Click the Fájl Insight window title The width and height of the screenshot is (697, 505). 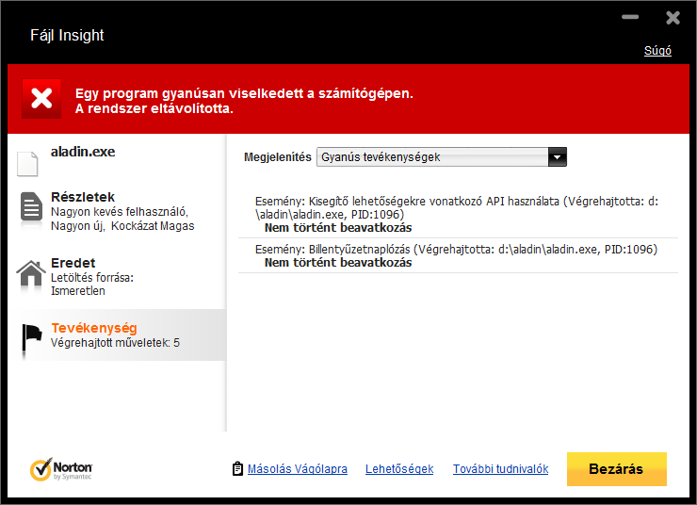[x=67, y=35]
